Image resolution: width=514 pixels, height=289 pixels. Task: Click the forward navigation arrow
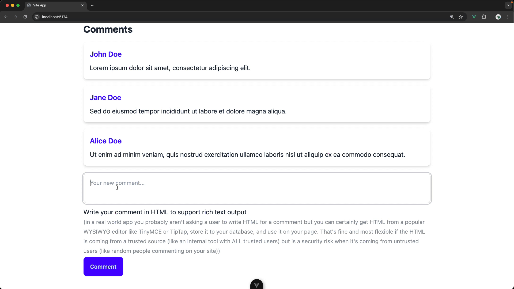tap(16, 17)
